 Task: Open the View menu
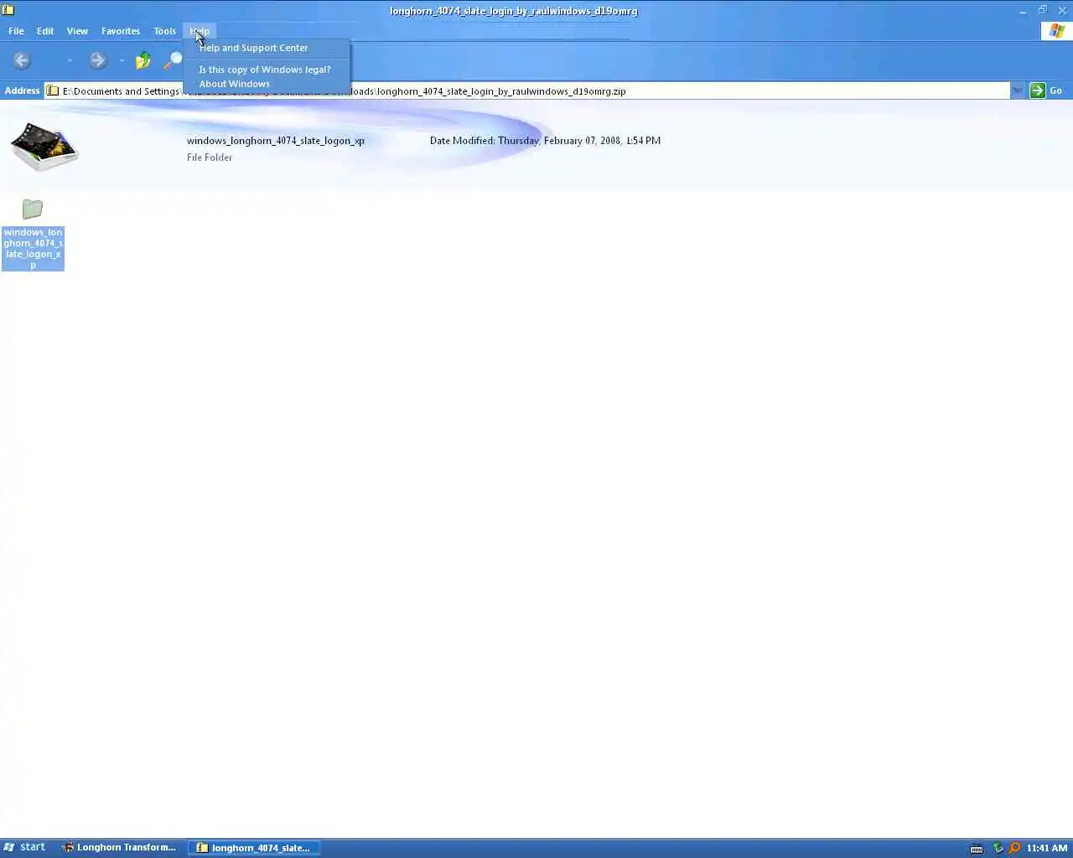77,31
